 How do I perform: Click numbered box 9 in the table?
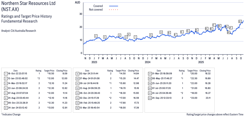tap(77, 74)
